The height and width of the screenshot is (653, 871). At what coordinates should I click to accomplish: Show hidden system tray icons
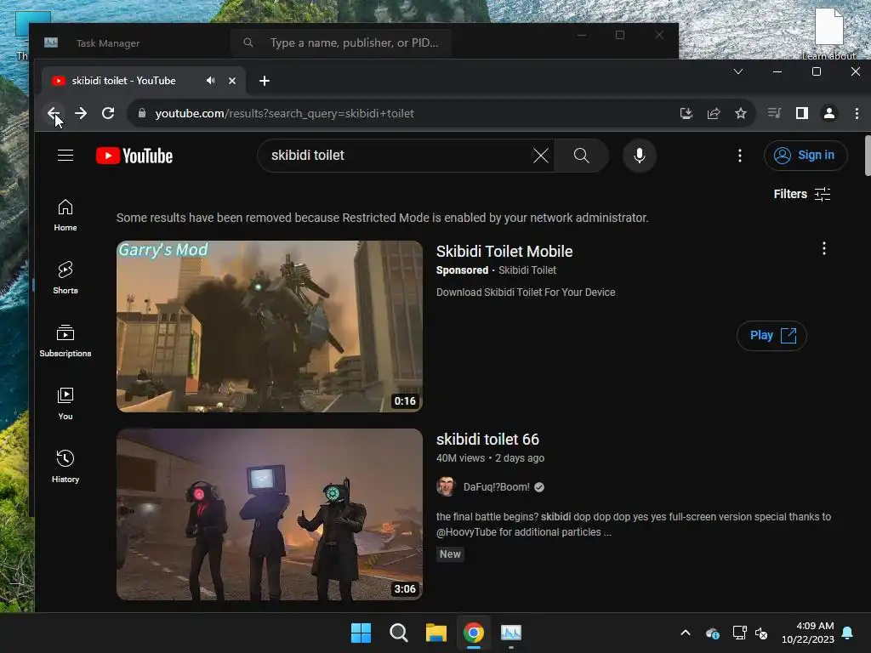tap(686, 633)
